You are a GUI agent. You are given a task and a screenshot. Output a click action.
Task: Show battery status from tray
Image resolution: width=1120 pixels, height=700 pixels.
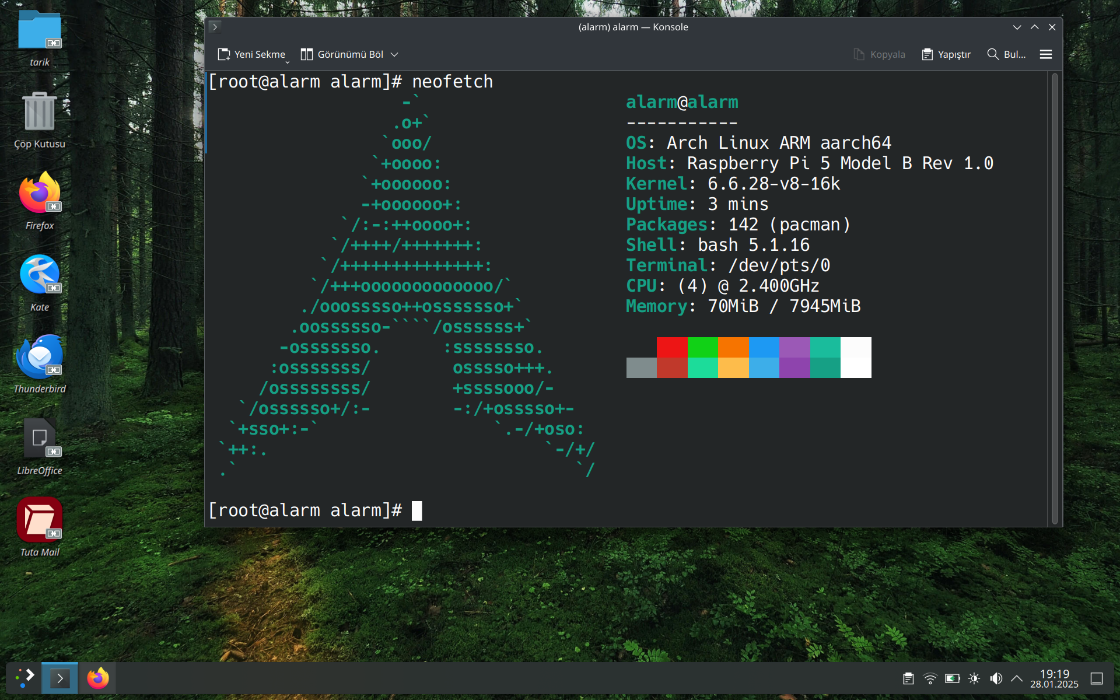coord(953,678)
